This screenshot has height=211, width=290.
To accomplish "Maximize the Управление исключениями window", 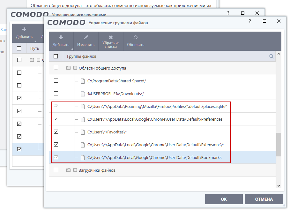I will tap(243, 13).
